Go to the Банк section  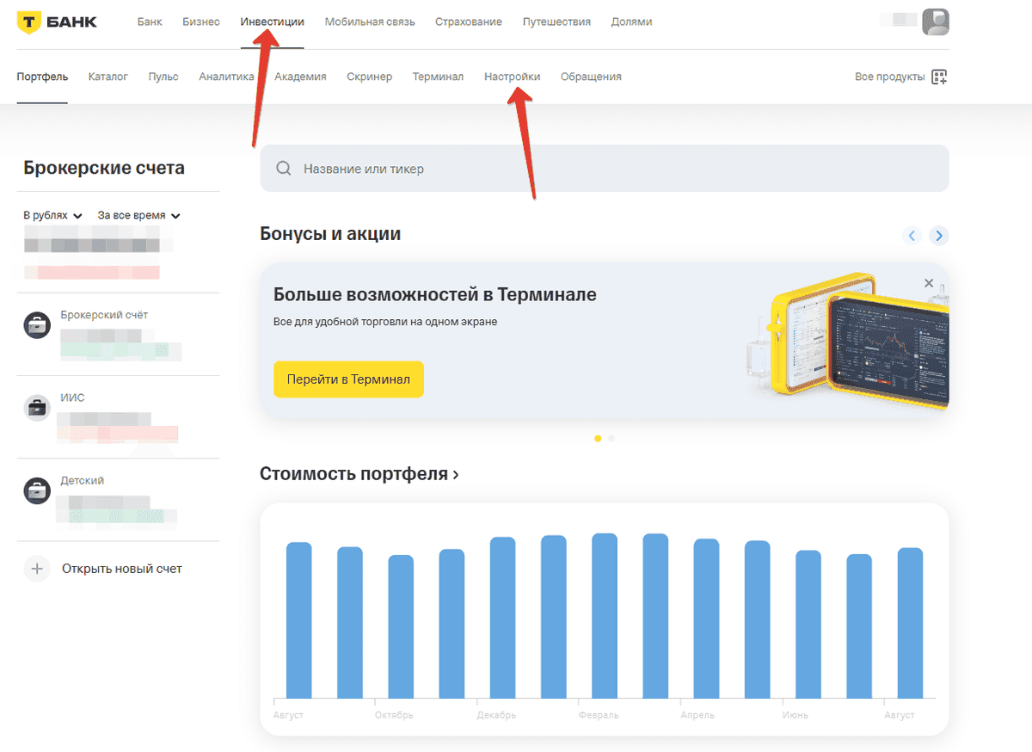point(150,22)
